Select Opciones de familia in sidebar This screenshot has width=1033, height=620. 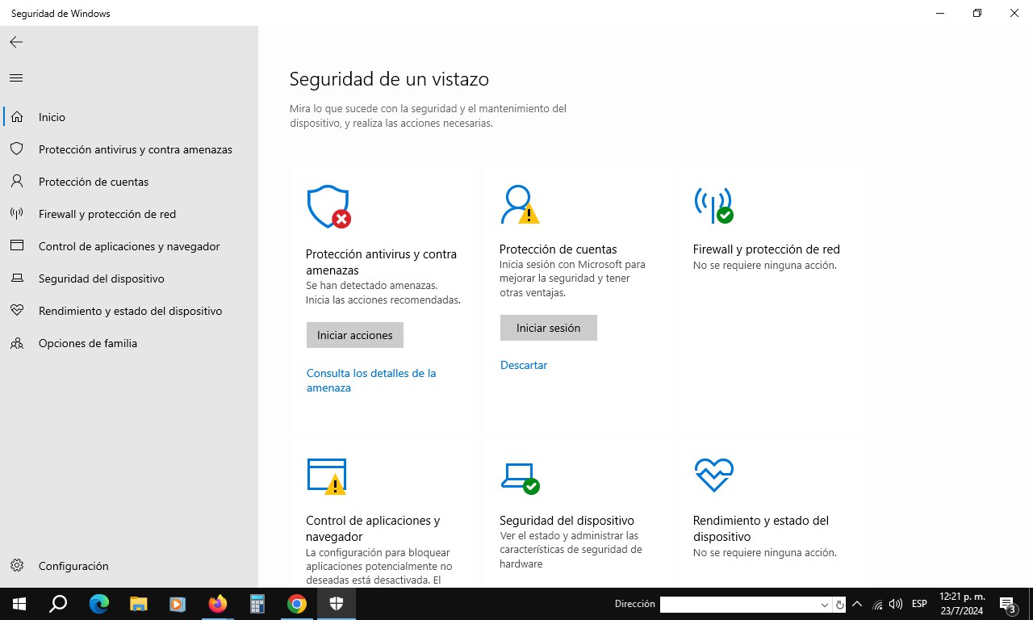click(88, 343)
